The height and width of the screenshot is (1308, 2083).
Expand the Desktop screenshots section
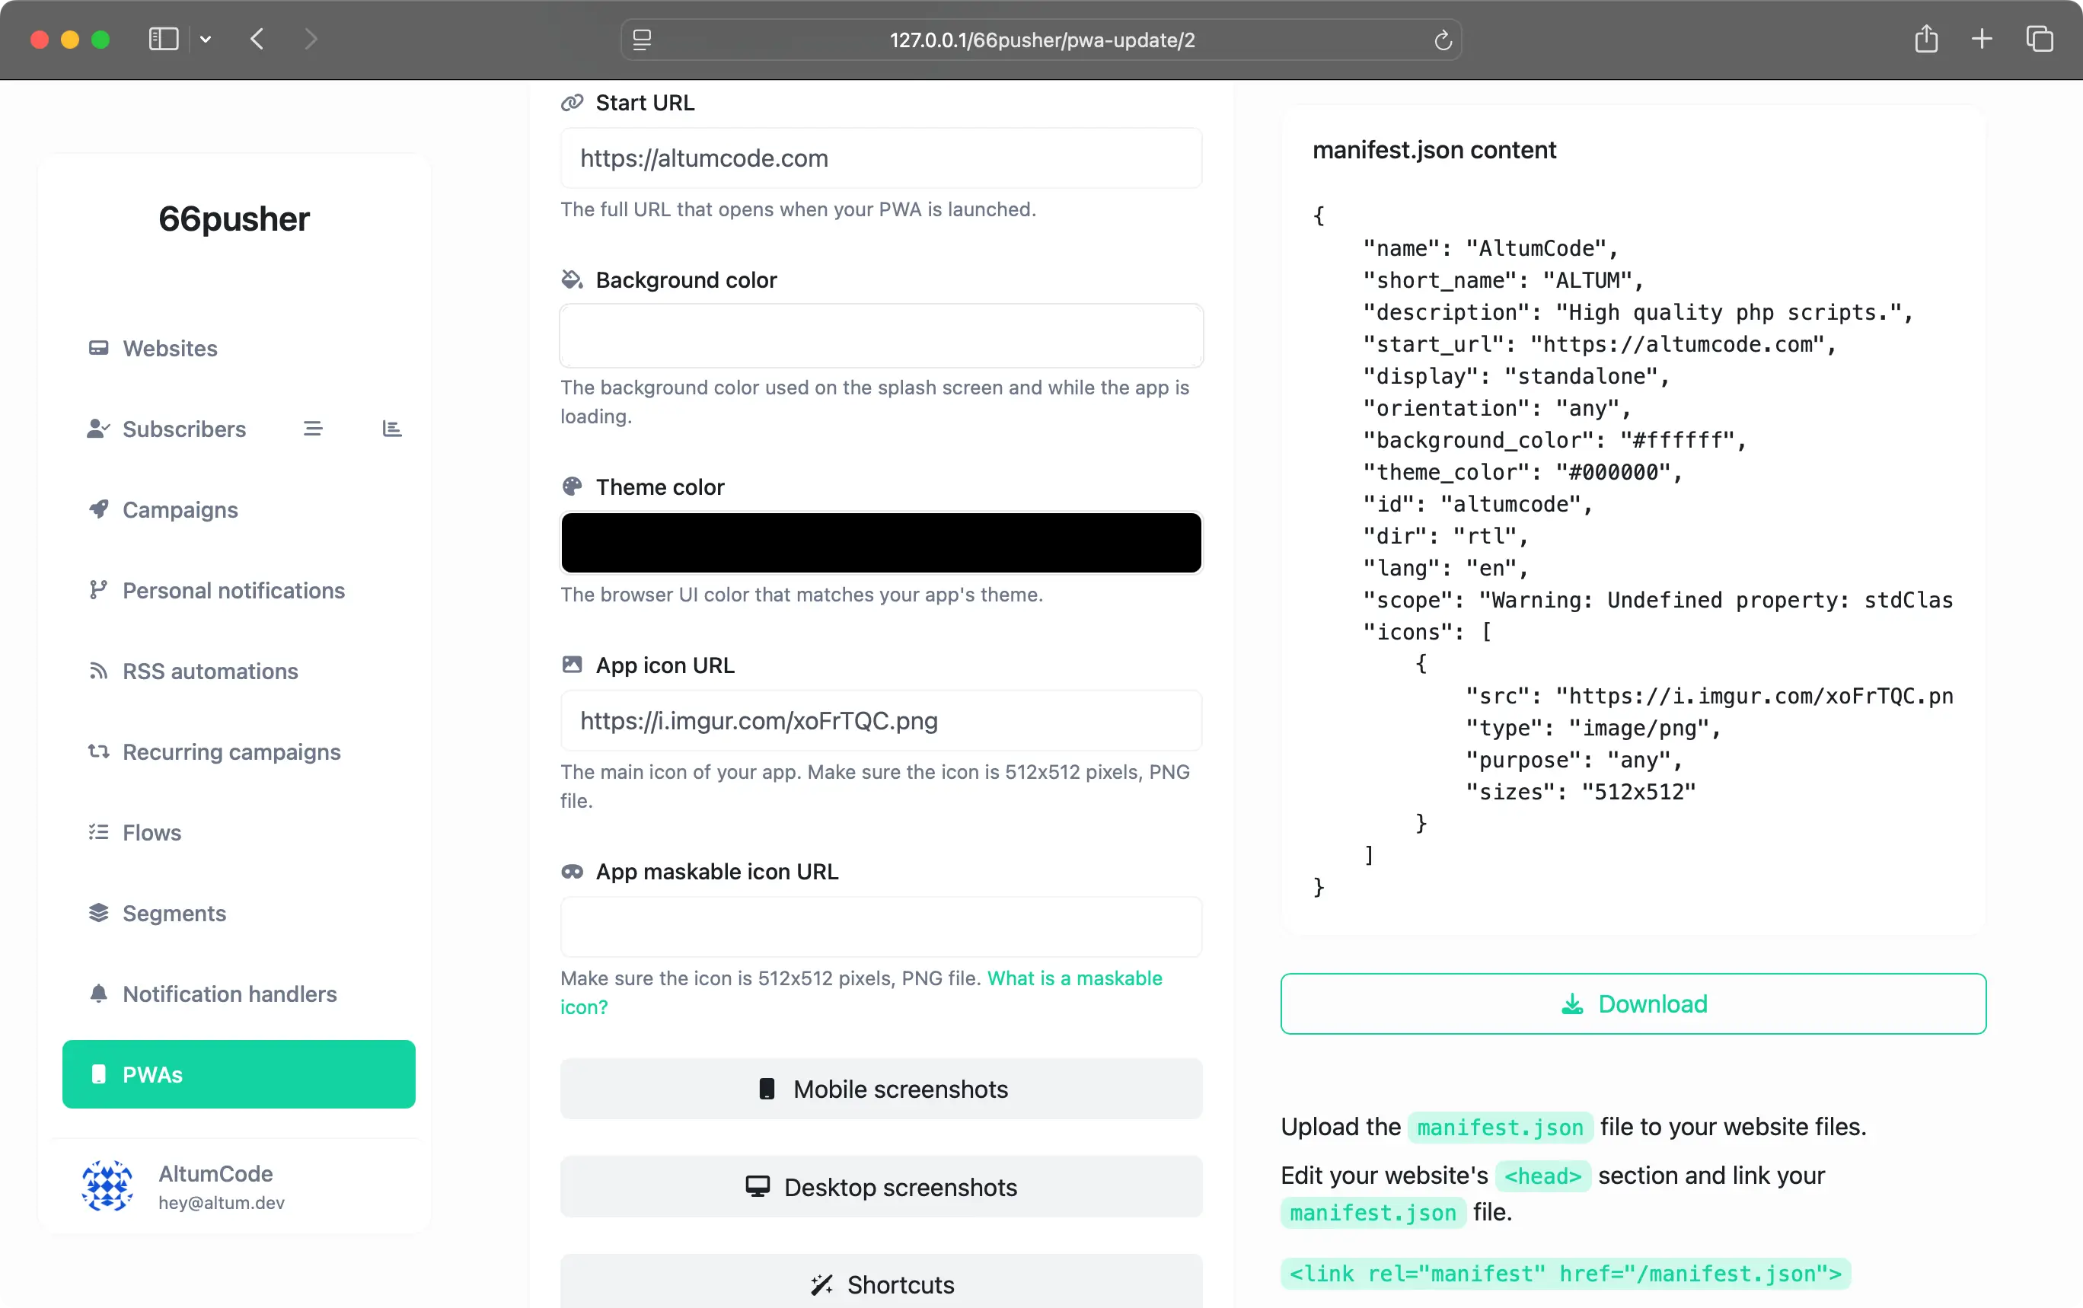pyautogui.click(x=881, y=1187)
